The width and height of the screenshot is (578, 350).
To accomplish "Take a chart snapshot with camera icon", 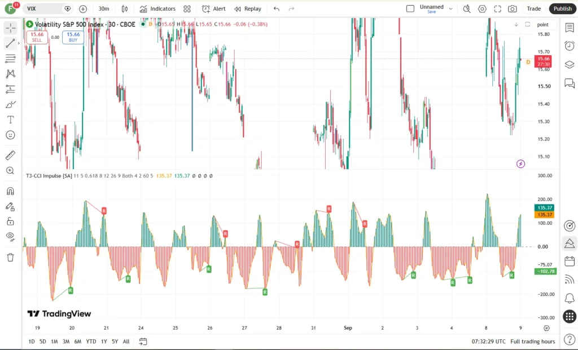I will [x=513, y=9].
